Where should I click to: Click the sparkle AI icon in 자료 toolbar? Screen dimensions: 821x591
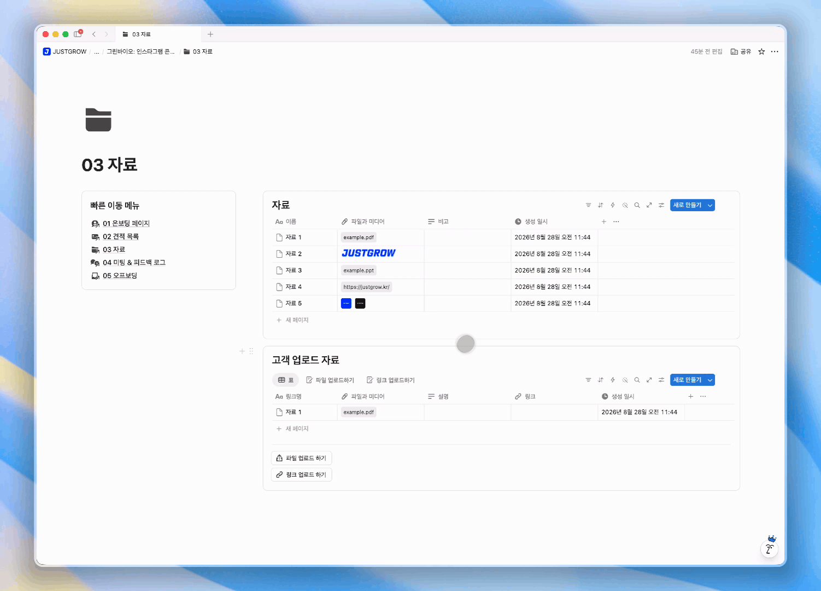(625, 205)
